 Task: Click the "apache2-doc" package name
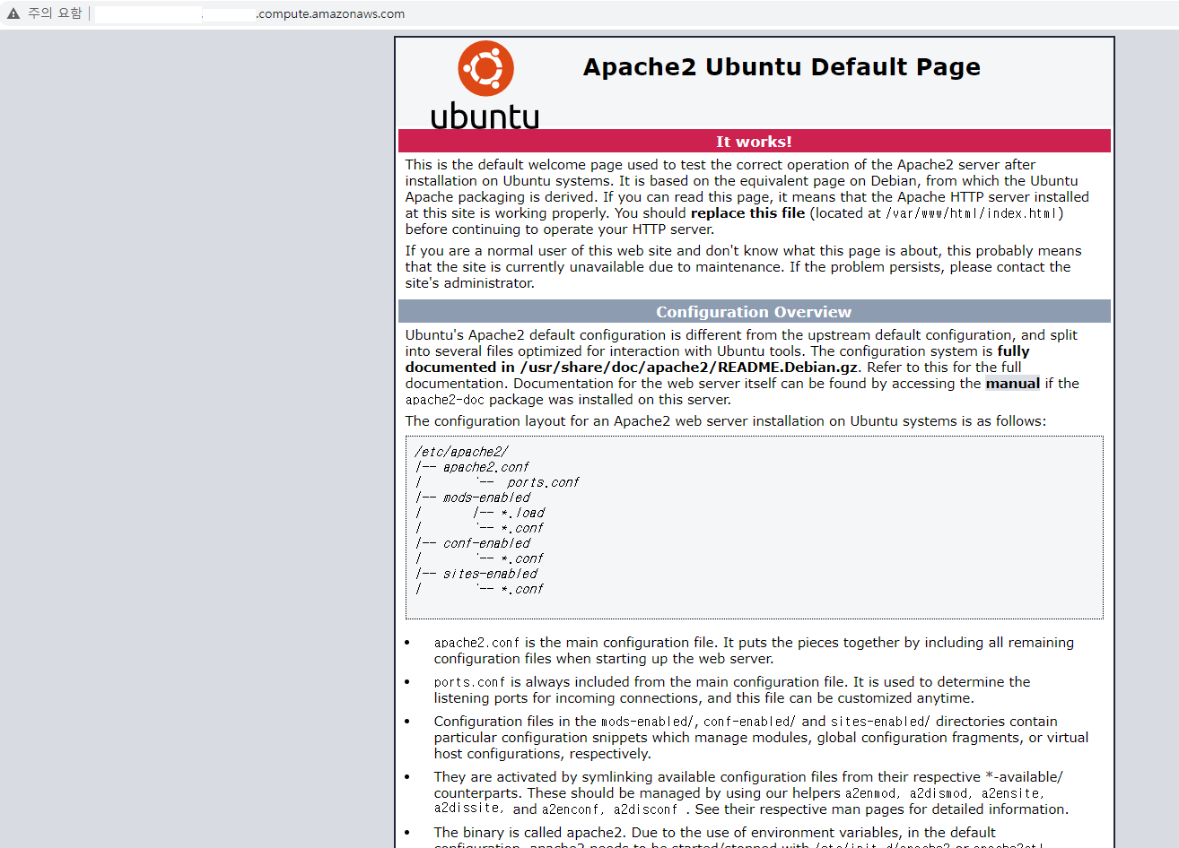[x=444, y=400]
